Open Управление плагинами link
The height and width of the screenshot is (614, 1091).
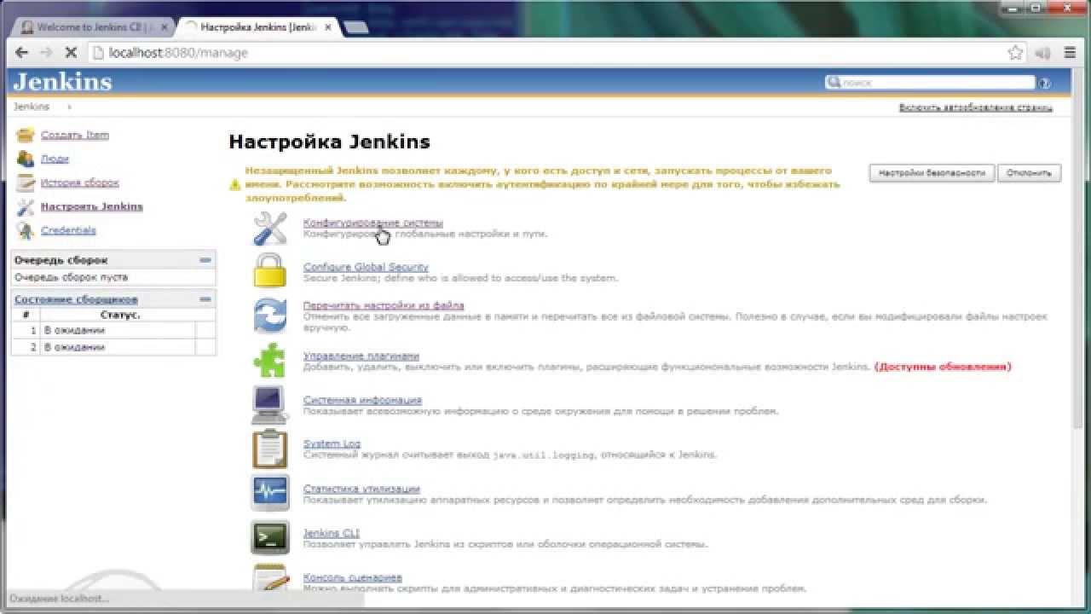[x=361, y=356]
